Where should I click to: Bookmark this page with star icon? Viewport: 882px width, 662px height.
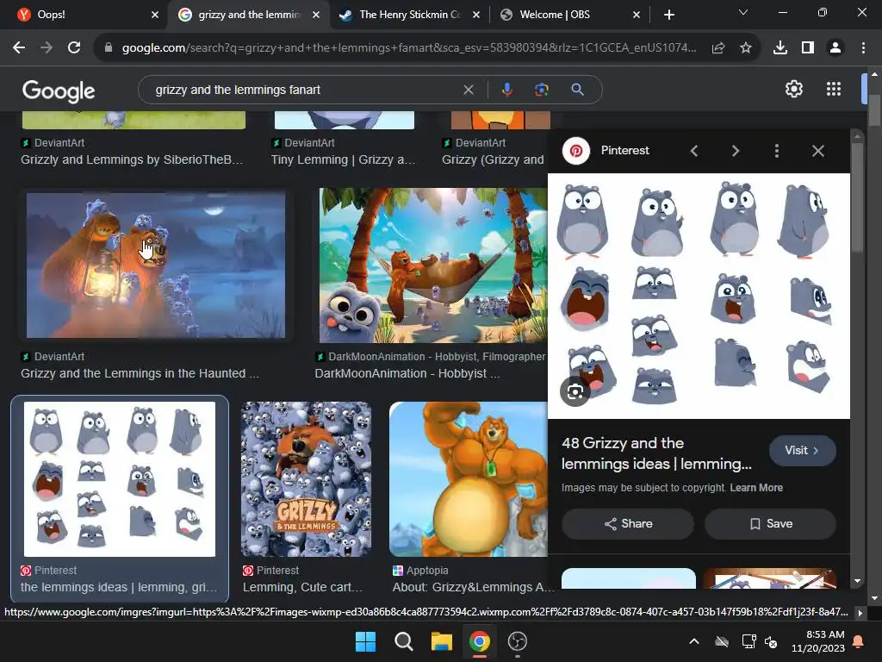[x=746, y=48]
